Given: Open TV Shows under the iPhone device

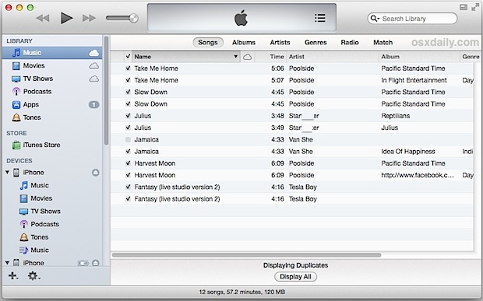Looking at the screenshot, I should 45,211.
